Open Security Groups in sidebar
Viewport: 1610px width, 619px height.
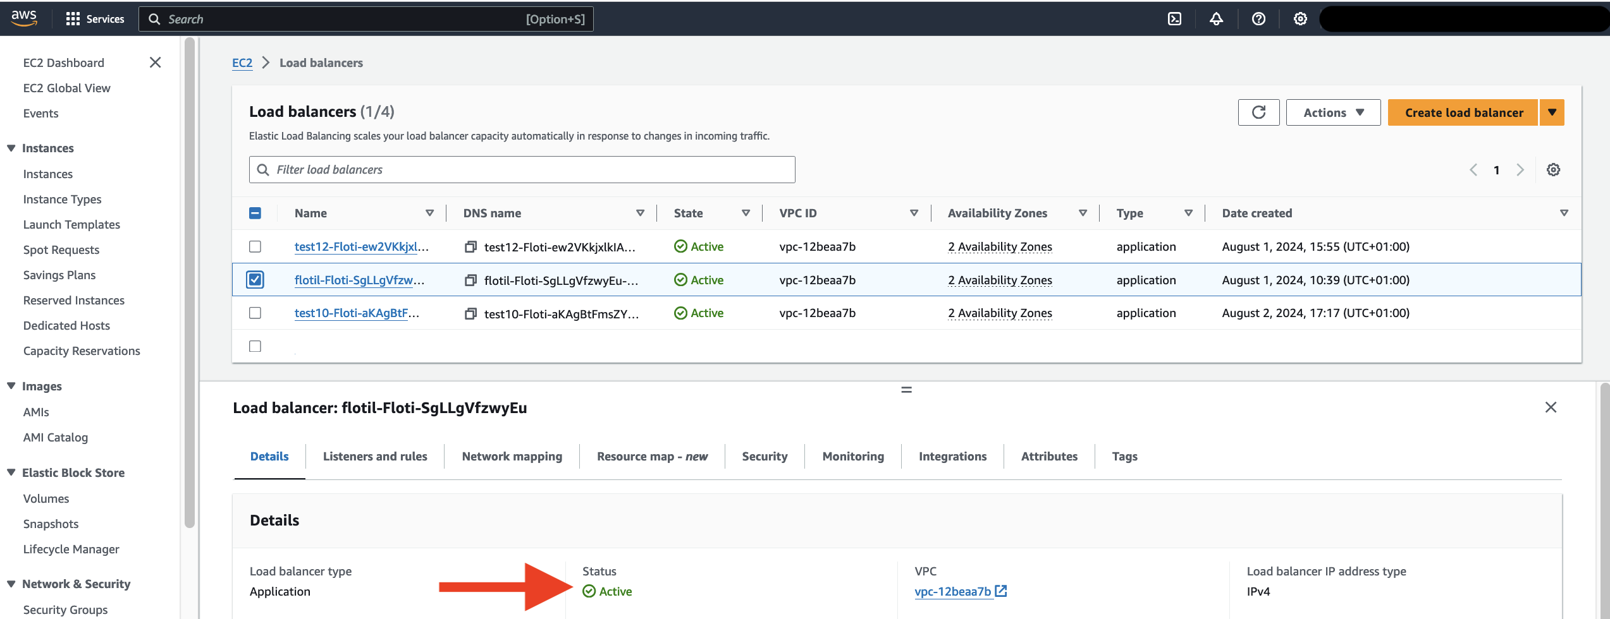tap(65, 610)
